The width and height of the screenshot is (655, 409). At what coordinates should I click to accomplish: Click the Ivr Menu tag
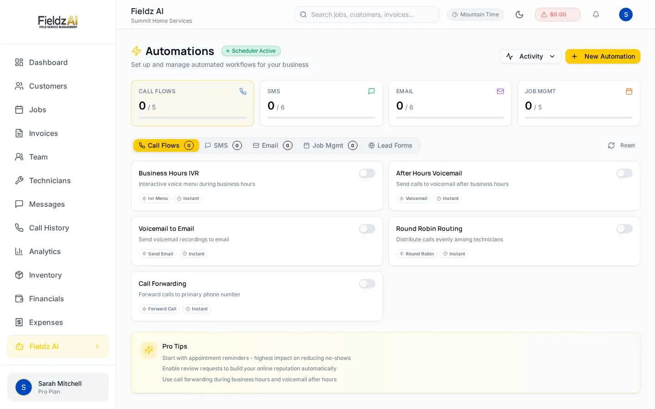pos(155,199)
